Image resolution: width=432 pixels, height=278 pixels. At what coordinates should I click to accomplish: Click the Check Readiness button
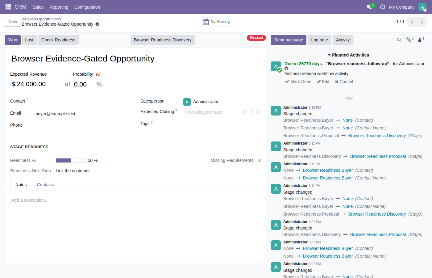click(x=58, y=40)
